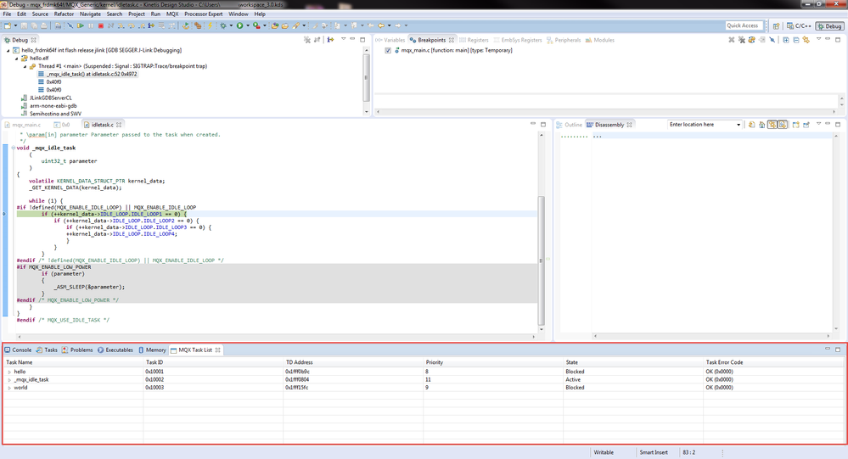Screen dimensions: 848x459
Task: Uncheck the mqx_main.c breakpoint checkbox
Action: click(388, 50)
